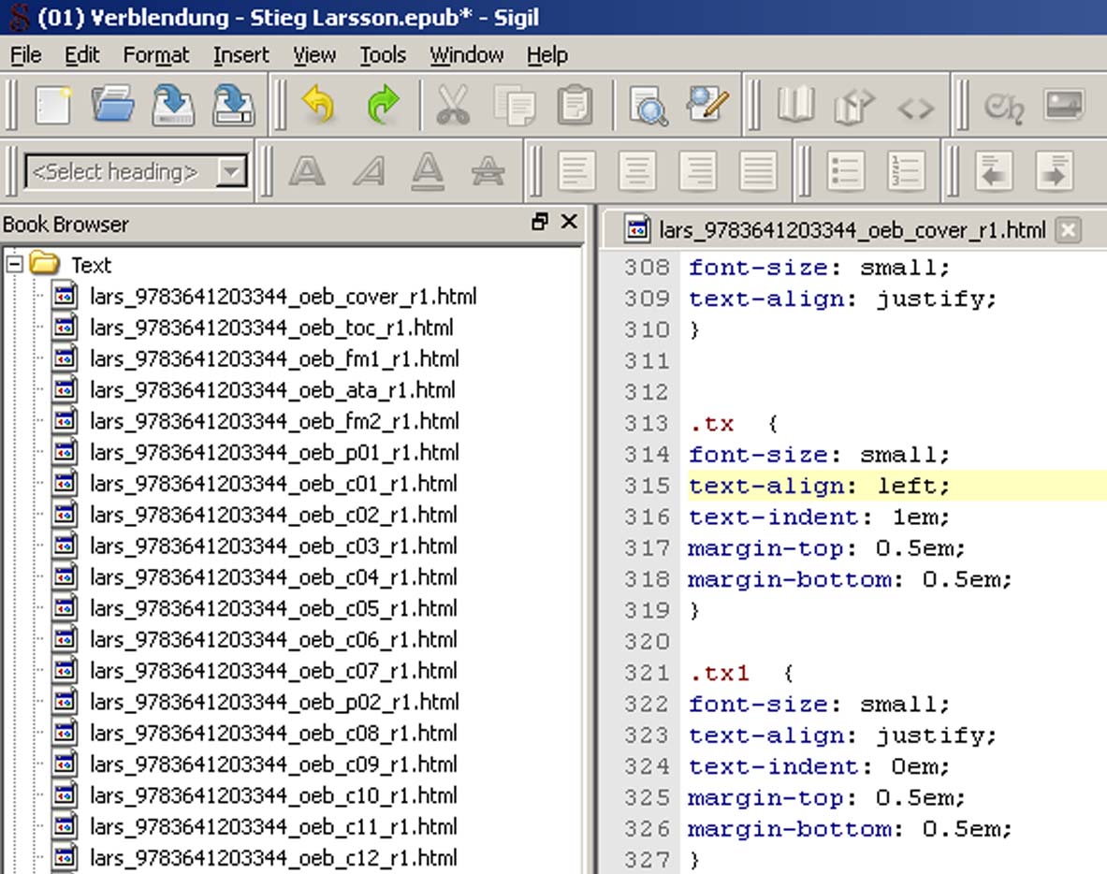Screen dimensions: 1107x874
Task: Open Find and Replace magnifier icon
Action: point(648,106)
